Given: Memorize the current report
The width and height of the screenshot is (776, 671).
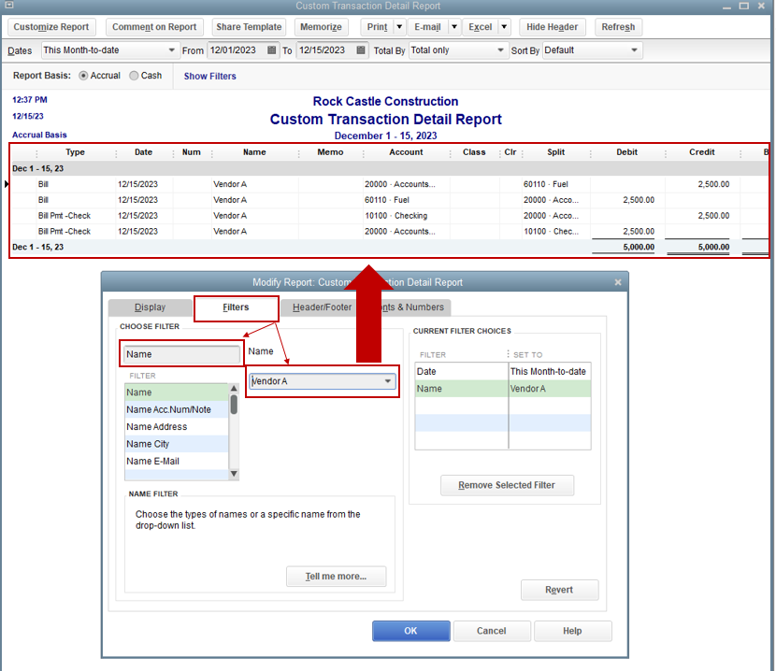Looking at the screenshot, I should click(321, 27).
